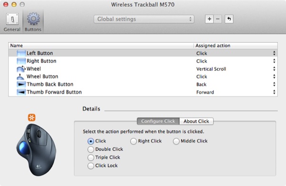
Task: Select the Wheel row name
Action: pos(34,69)
